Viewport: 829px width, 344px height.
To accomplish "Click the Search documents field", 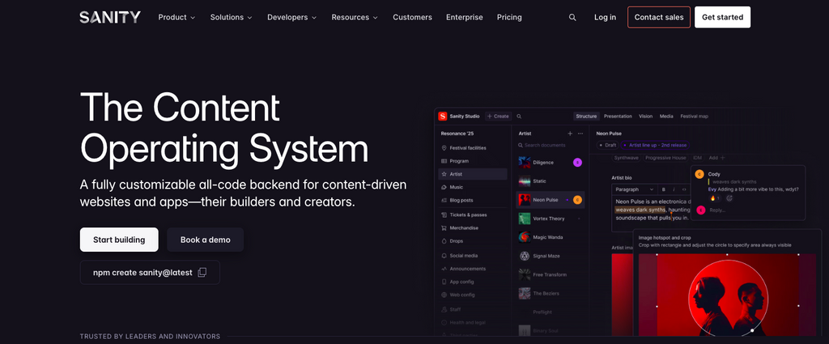I will pyautogui.click(x=550, y=146).
